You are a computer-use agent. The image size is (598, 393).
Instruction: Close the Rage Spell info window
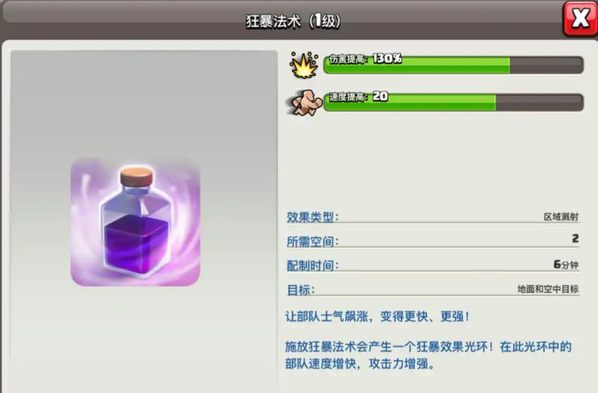580,18
